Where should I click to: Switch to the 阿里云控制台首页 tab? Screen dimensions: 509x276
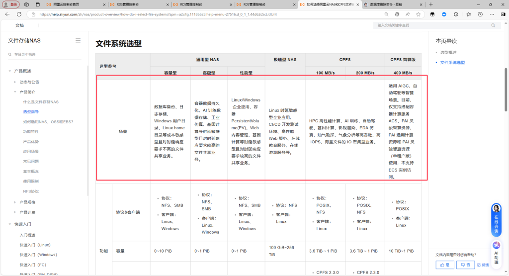69,4
